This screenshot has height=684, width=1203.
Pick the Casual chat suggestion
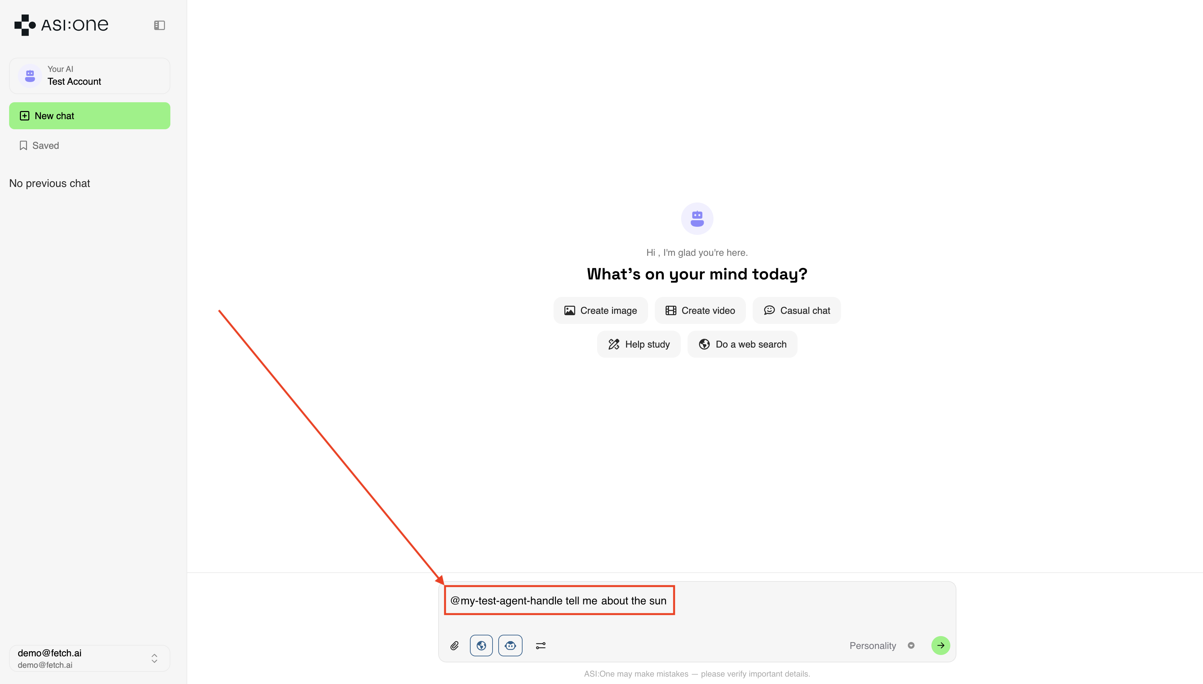(x=797, y=310)
